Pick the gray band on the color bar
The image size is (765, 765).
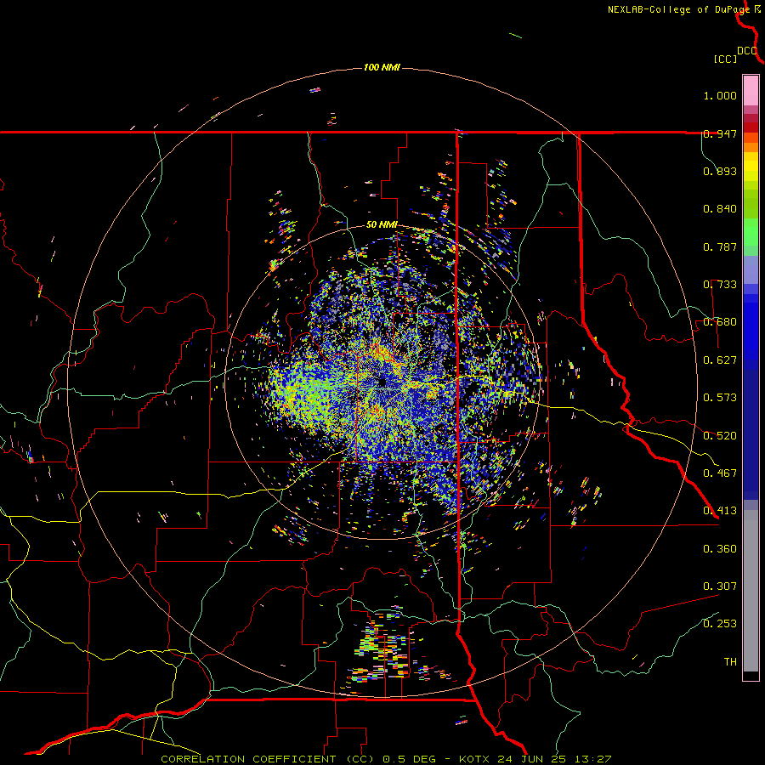tap(751, 591)
